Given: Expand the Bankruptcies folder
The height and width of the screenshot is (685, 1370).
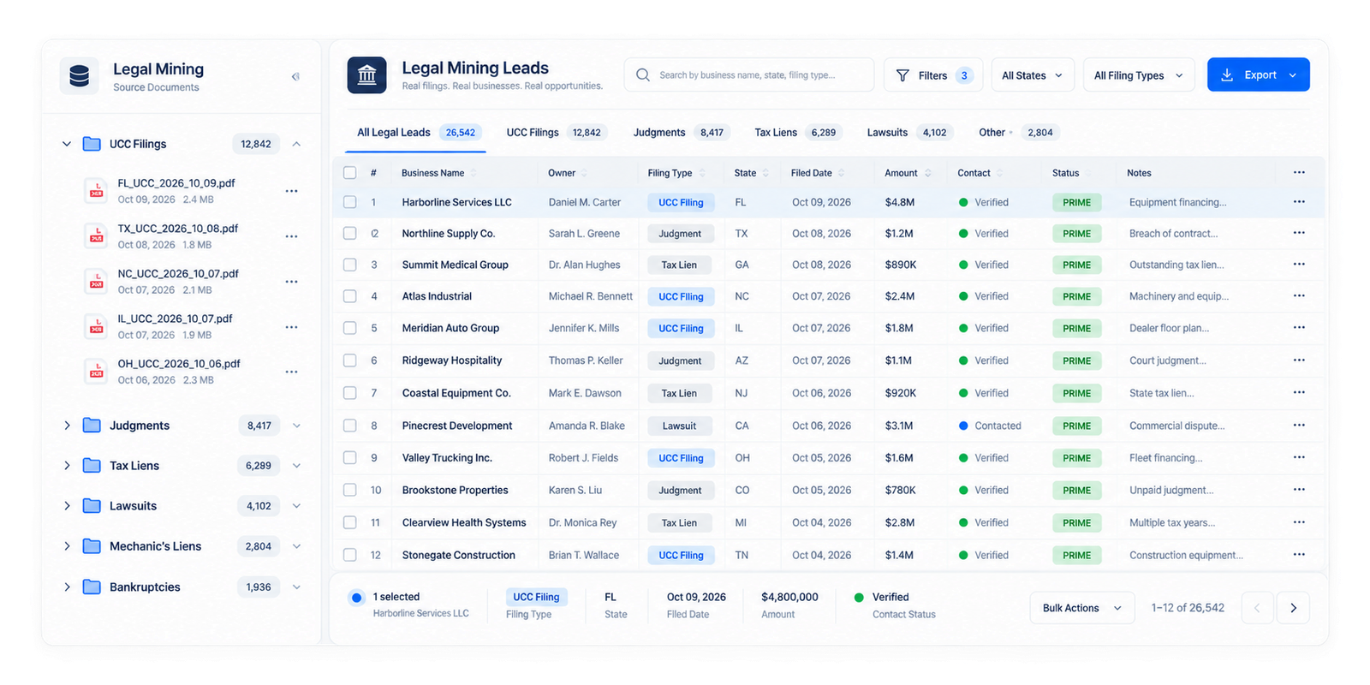Looking at the screenshot, I should coord(67,587).
